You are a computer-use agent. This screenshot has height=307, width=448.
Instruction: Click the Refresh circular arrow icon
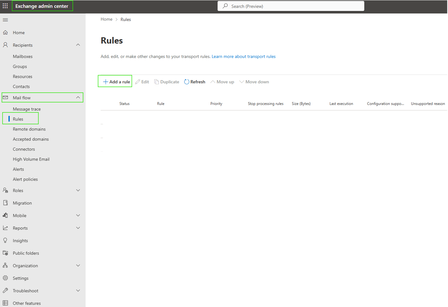[187, 82]
